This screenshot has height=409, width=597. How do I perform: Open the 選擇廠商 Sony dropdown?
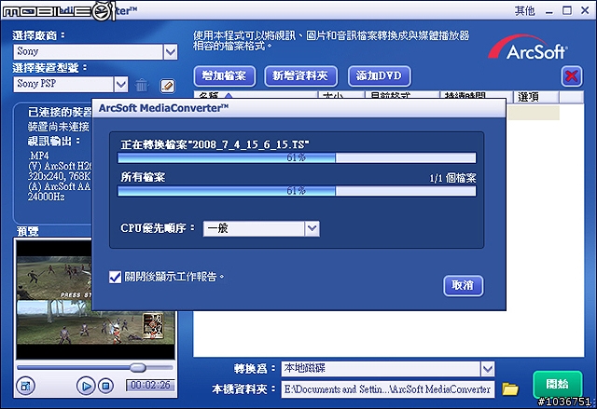170,51
